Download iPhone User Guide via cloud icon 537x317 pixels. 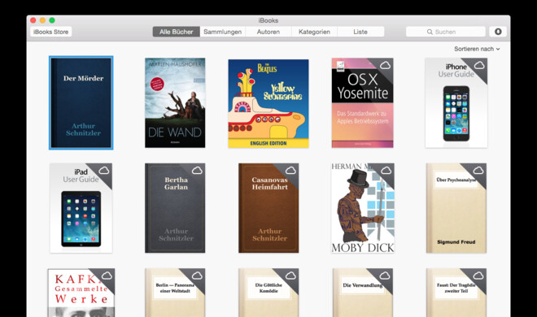(x=478, y=65)
